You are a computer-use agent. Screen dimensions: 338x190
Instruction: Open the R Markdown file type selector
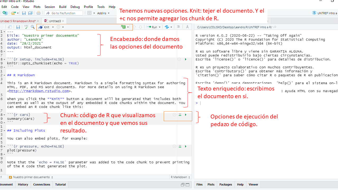(x=181, y=177)
